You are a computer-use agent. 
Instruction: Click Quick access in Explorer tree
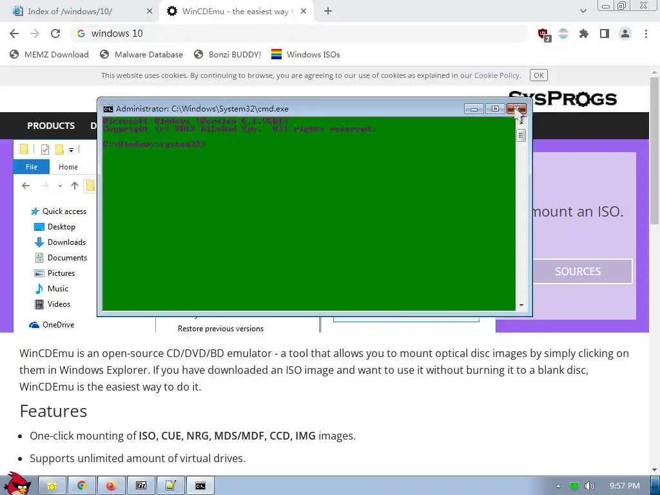pos(59,211)
